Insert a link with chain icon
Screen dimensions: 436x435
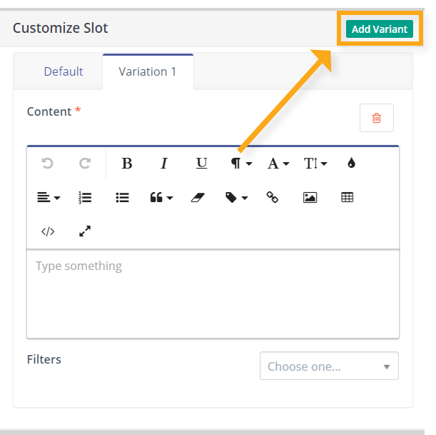click(x=272, y=198)
